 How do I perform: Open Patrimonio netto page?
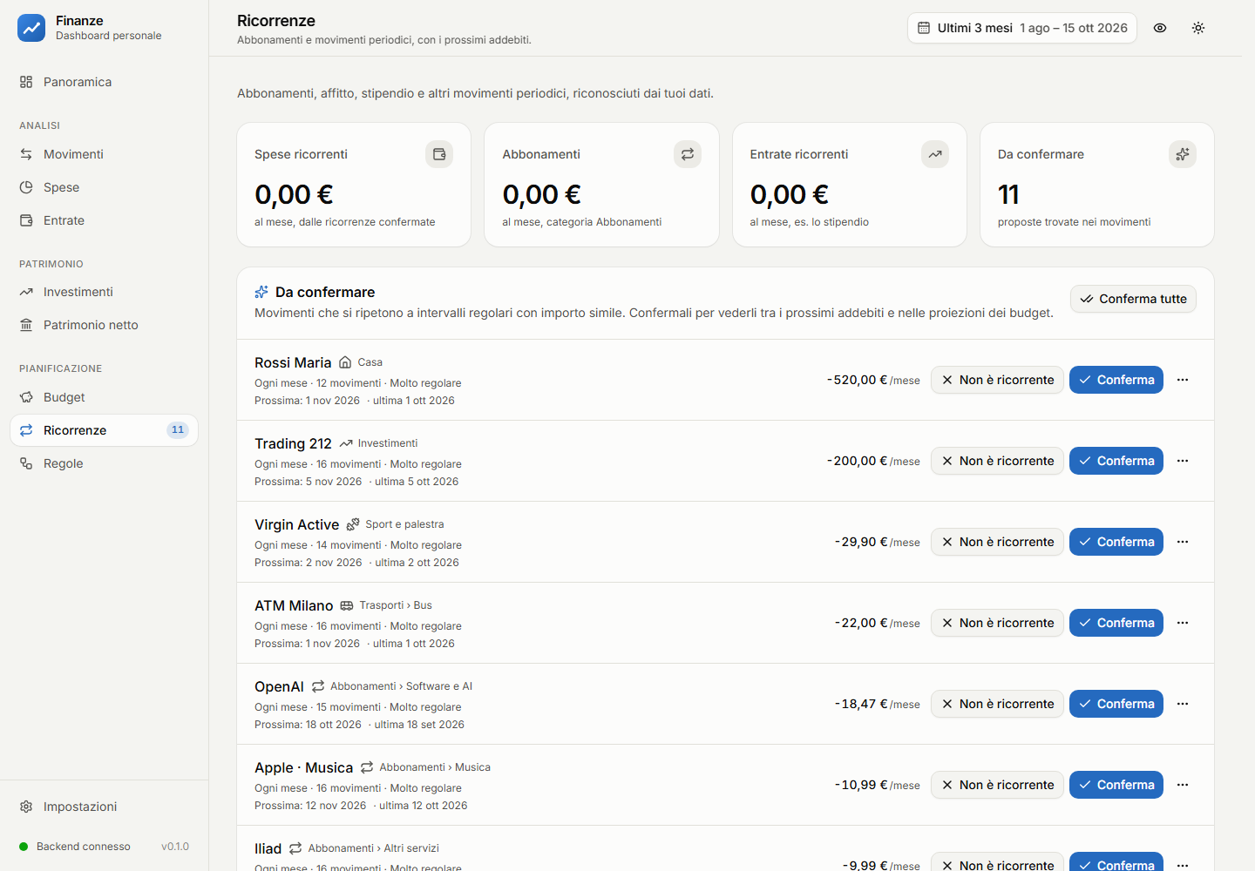pyautogui.click(x=104, y=325)
